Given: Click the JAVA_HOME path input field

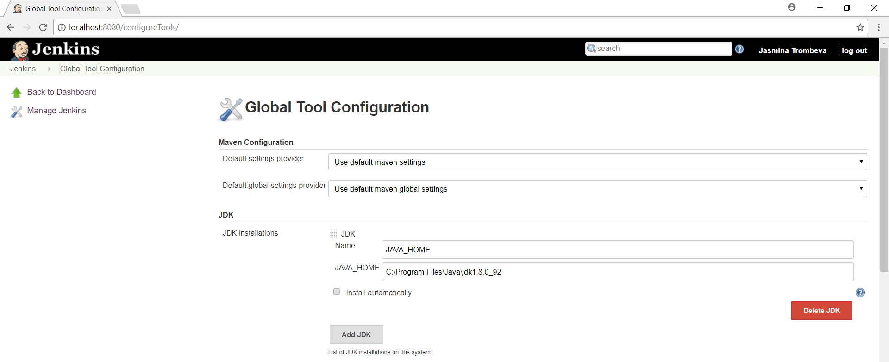Looking at the screenshot, I should (618, 272).
